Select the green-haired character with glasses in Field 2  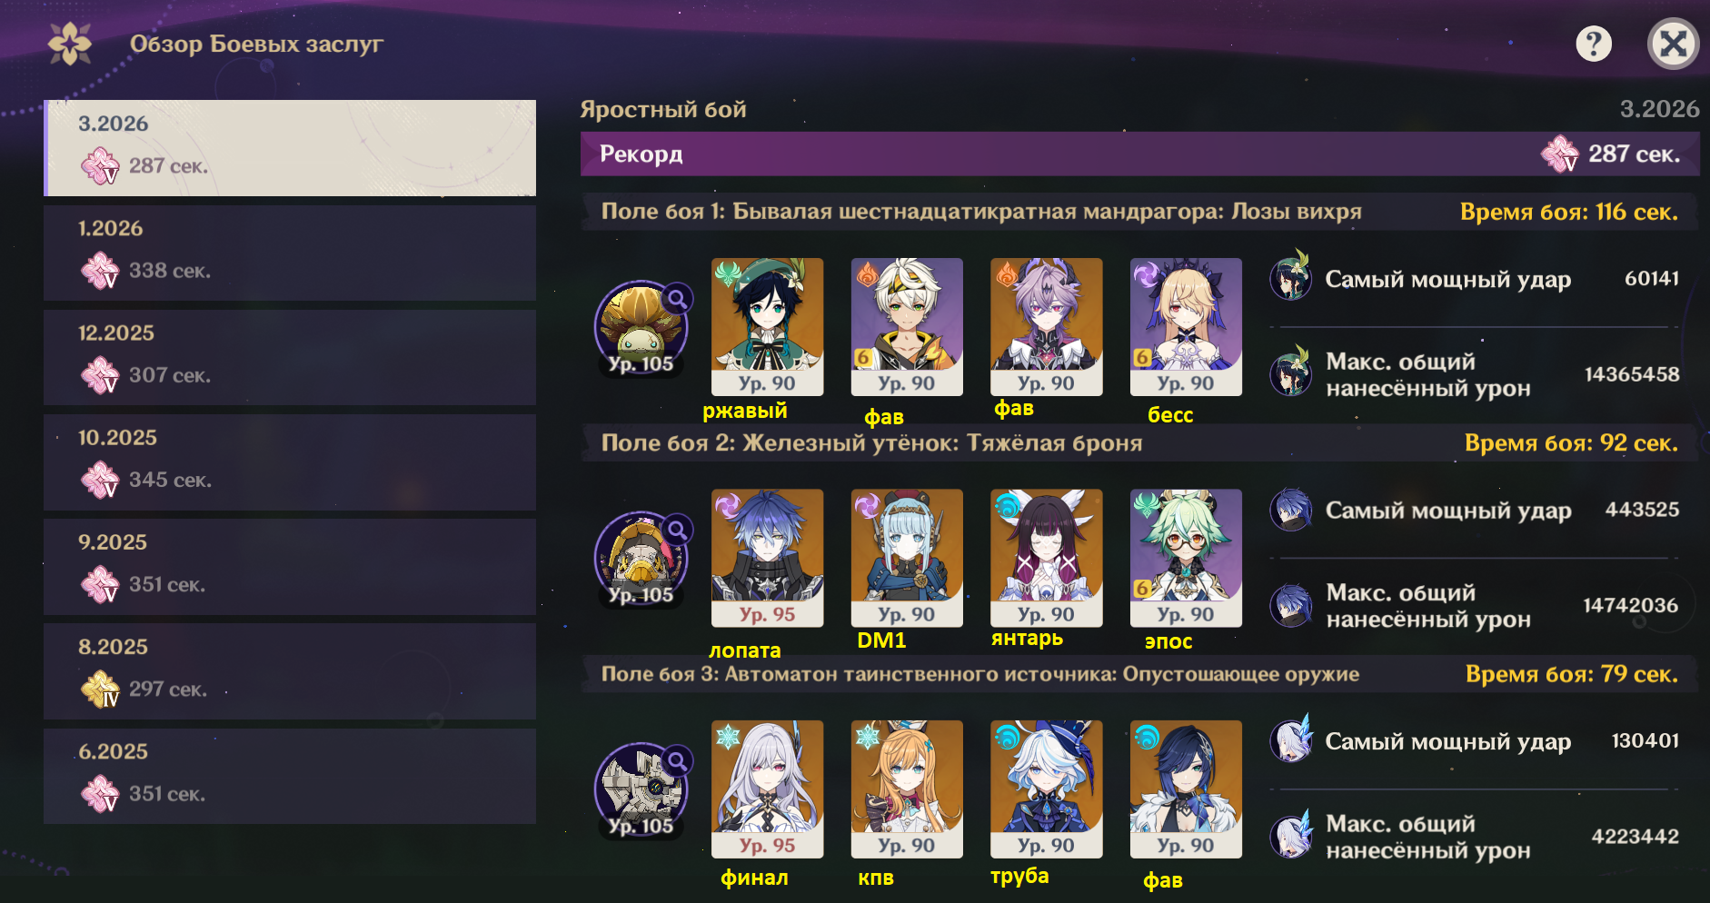1186,558
